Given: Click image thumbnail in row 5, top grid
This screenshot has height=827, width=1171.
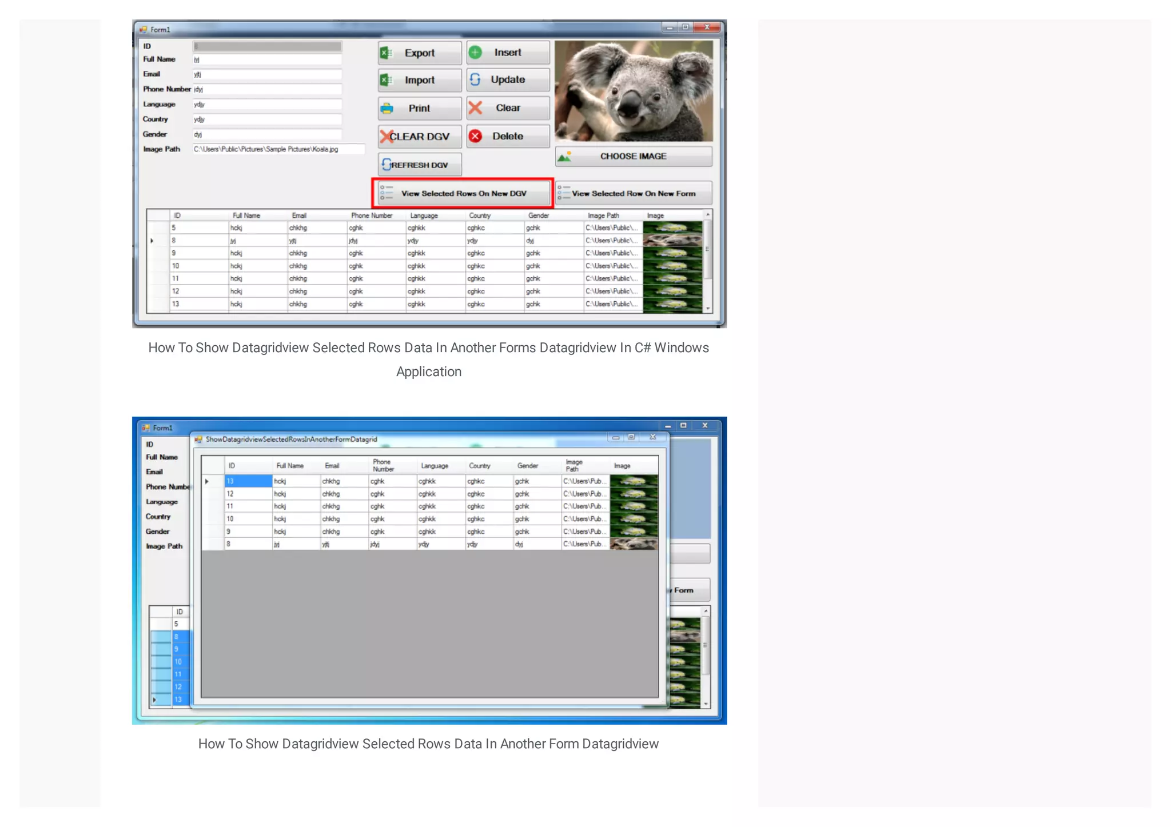Looking at the screenshot, I should (x=672, y=227).
